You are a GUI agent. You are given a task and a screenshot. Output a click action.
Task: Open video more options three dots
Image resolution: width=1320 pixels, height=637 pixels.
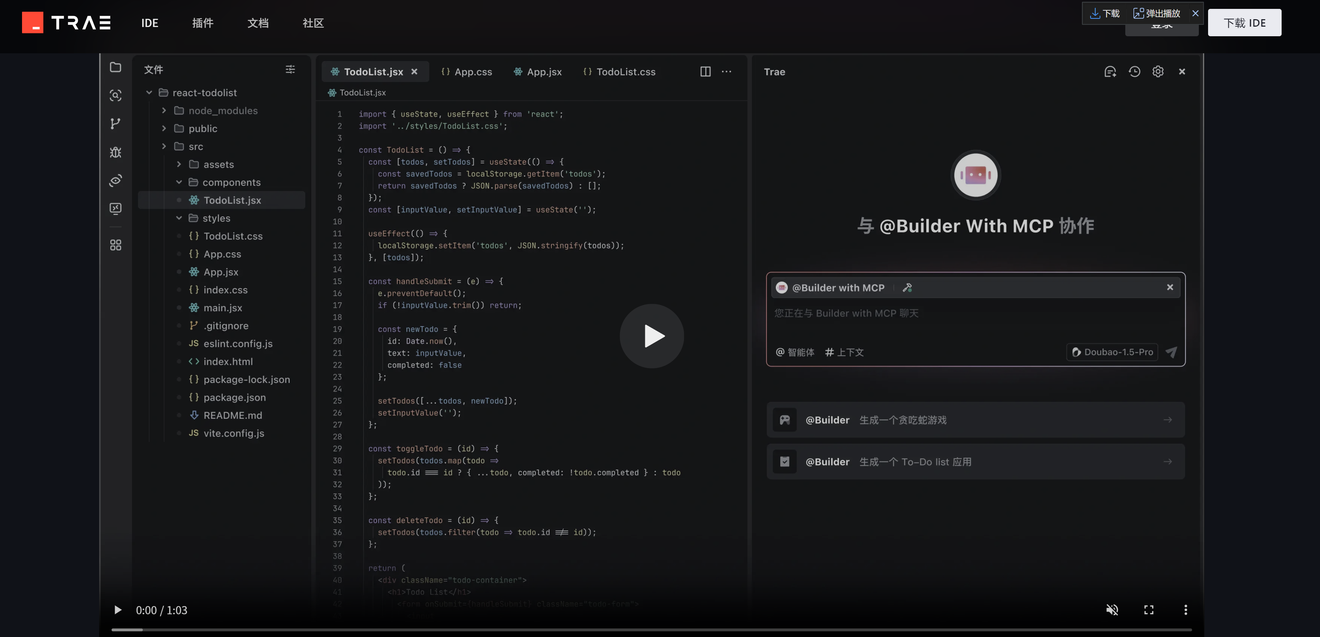[1186, 610]
